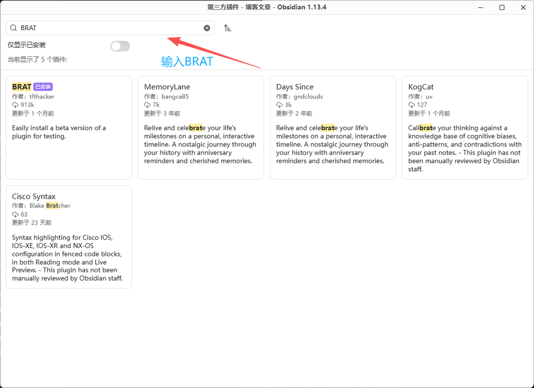Focus the plugin search field
This screenshot has height=388, width=534.
pyautogui.click(x=110, y=28)
